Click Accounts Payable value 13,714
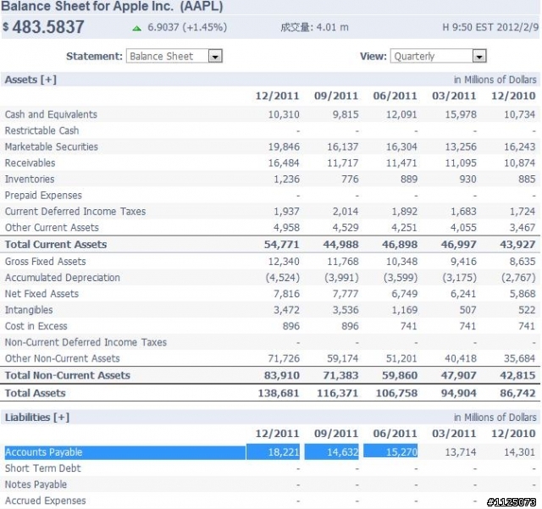This screenshot has width=542, height=509. click(x=461, y=452)
